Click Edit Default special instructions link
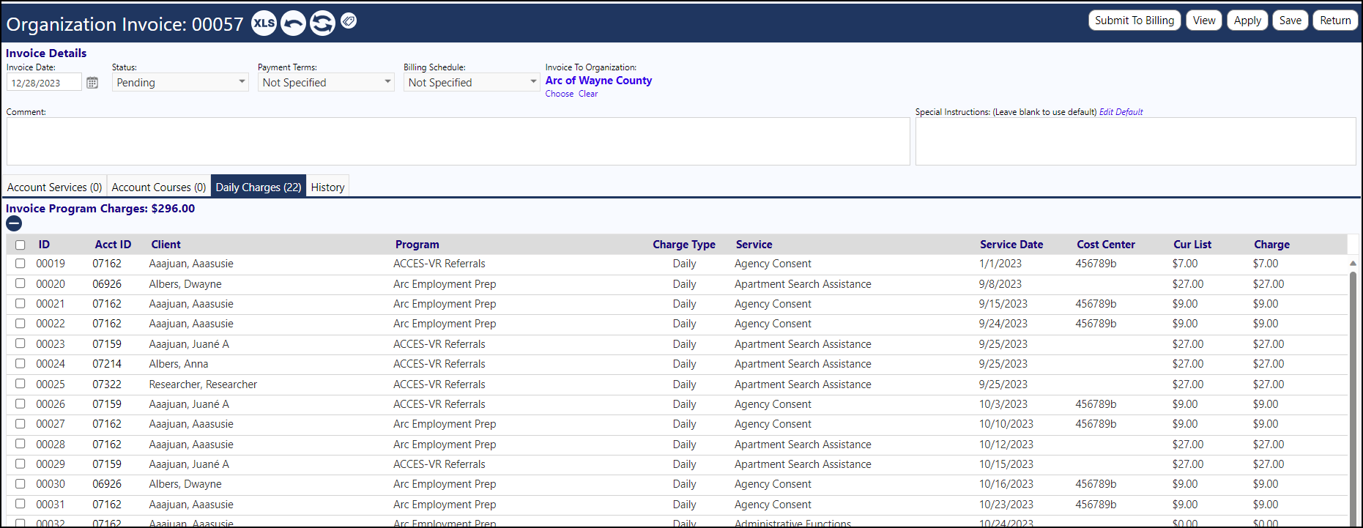The image size is (1363, 528). tap(1121, 112)
